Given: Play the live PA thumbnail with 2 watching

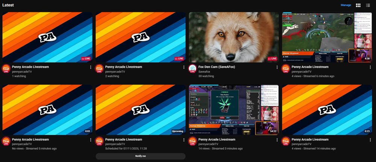Looking at the screenshot, I should [141, 37].
